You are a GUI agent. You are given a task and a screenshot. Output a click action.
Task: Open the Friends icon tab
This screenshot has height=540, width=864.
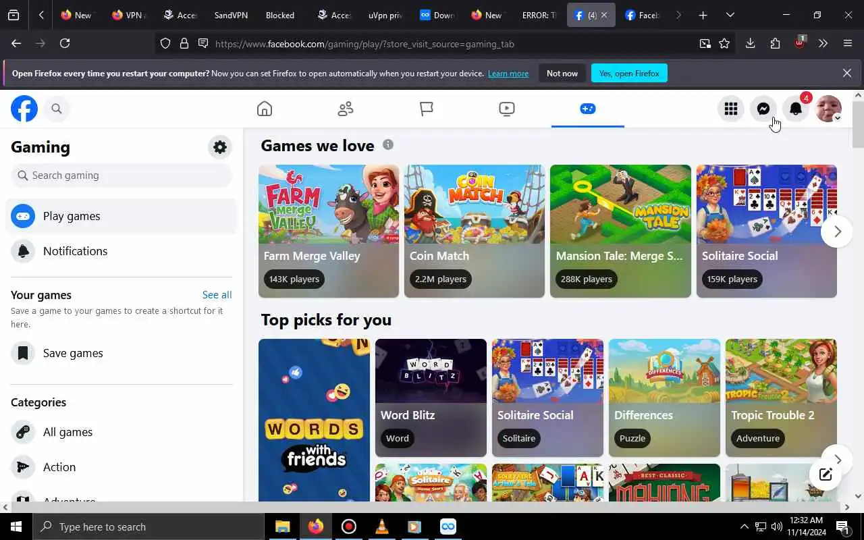point(346,109)
